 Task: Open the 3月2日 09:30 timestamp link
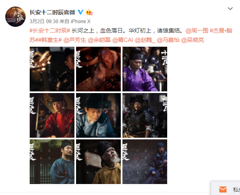(x=44, y=22)
